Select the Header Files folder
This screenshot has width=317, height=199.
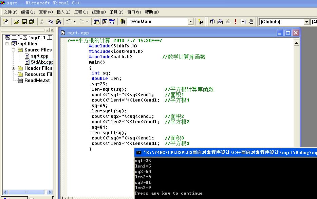(38, 68)
